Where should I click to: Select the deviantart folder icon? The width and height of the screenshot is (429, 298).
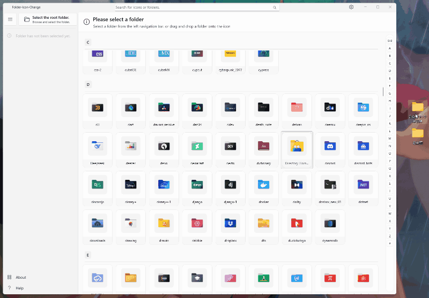197,150
